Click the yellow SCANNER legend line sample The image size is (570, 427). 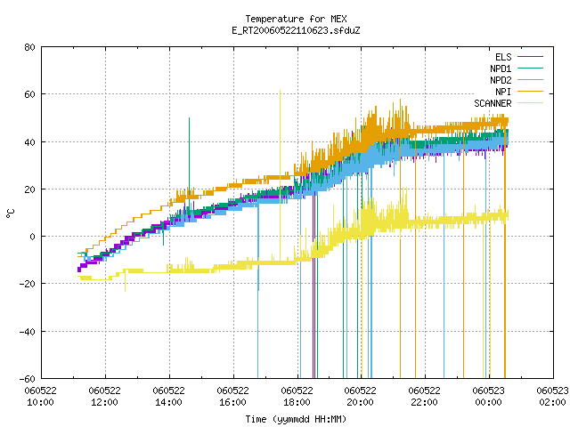[x=530, y=103]
